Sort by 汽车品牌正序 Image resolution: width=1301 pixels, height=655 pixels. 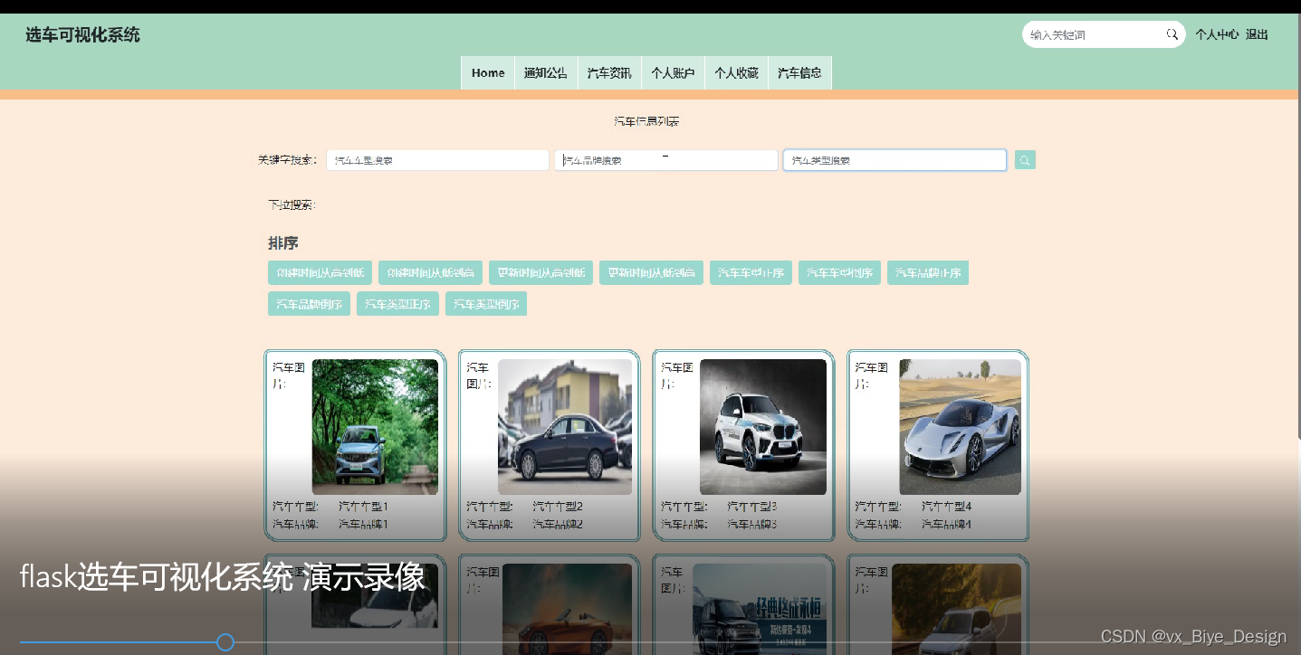point(928,273)
